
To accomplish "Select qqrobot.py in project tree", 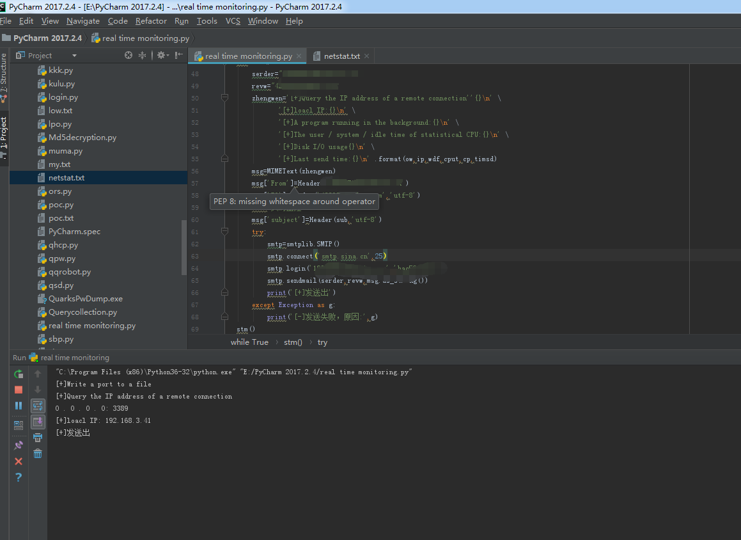I will click(x=70, y=272).
